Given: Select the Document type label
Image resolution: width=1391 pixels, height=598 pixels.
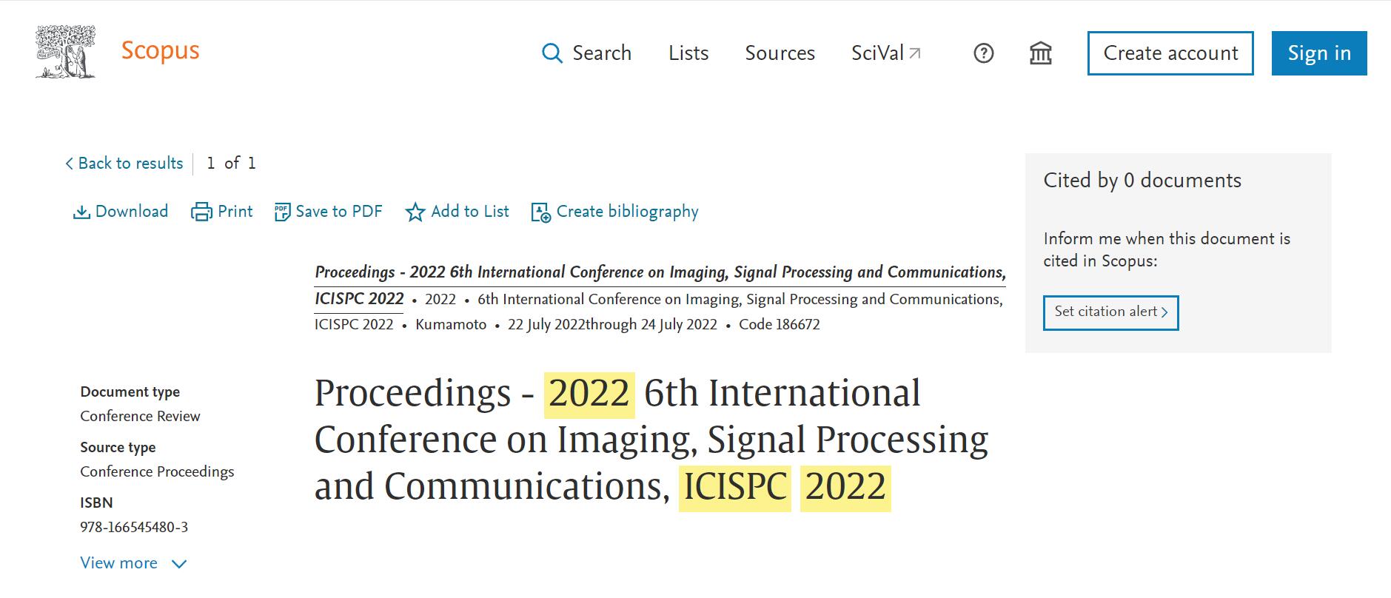Looking at the screenshot, I should 130,392.
